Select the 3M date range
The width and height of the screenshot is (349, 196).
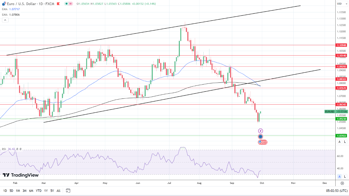click(25, 191)
